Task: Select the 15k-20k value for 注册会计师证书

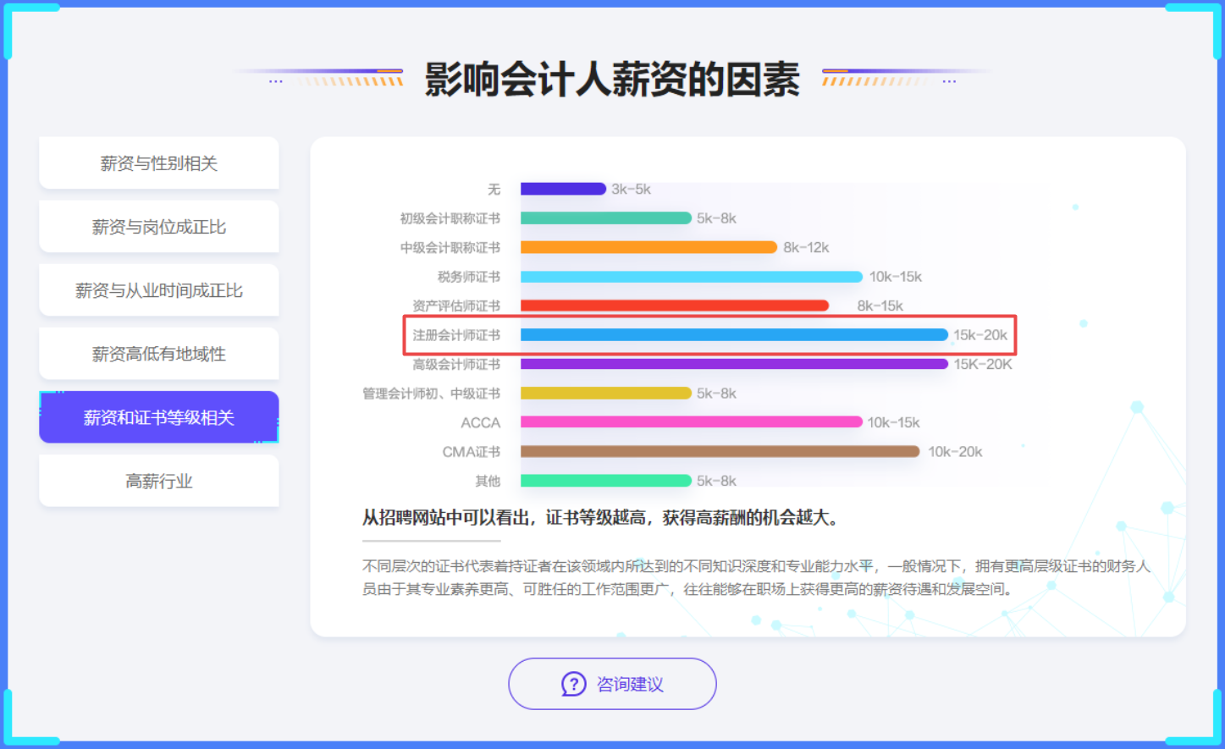Action: click(x=980, y=335)
